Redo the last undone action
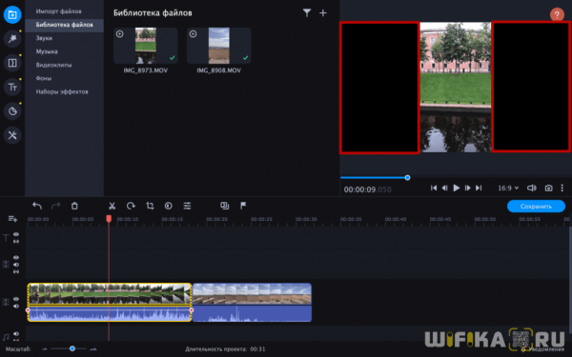 point(55,206)
